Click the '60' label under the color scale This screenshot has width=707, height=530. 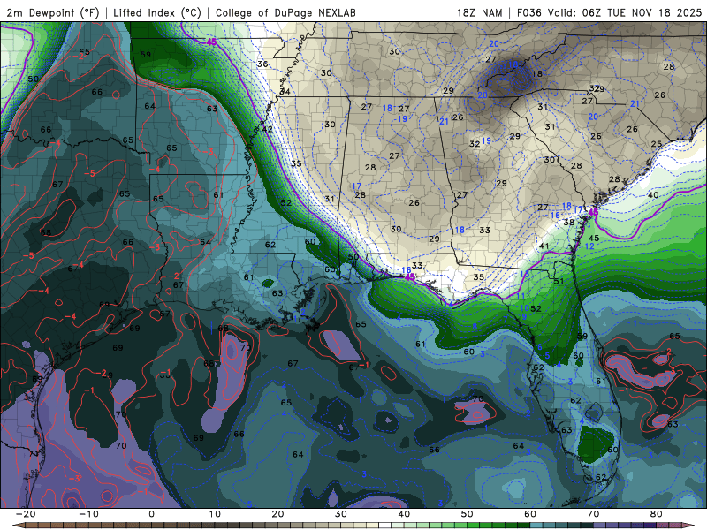[x=530, y=514]
